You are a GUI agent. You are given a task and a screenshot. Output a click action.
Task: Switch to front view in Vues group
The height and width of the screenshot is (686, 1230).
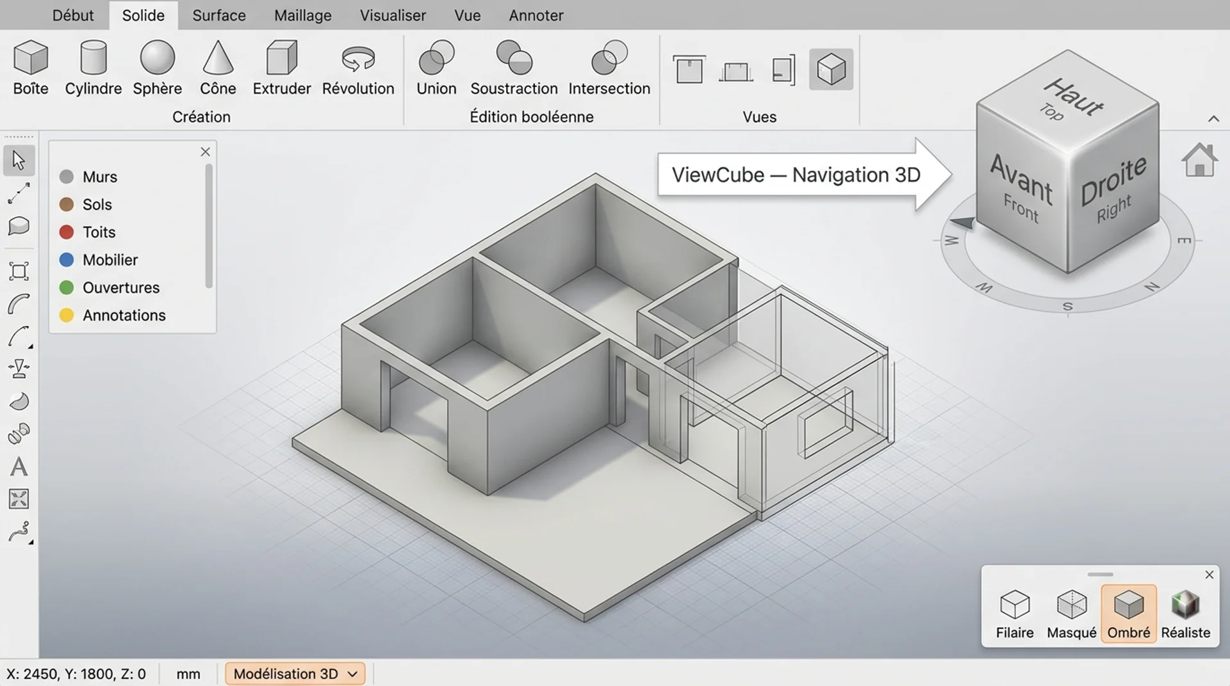(x=735, y=71)
